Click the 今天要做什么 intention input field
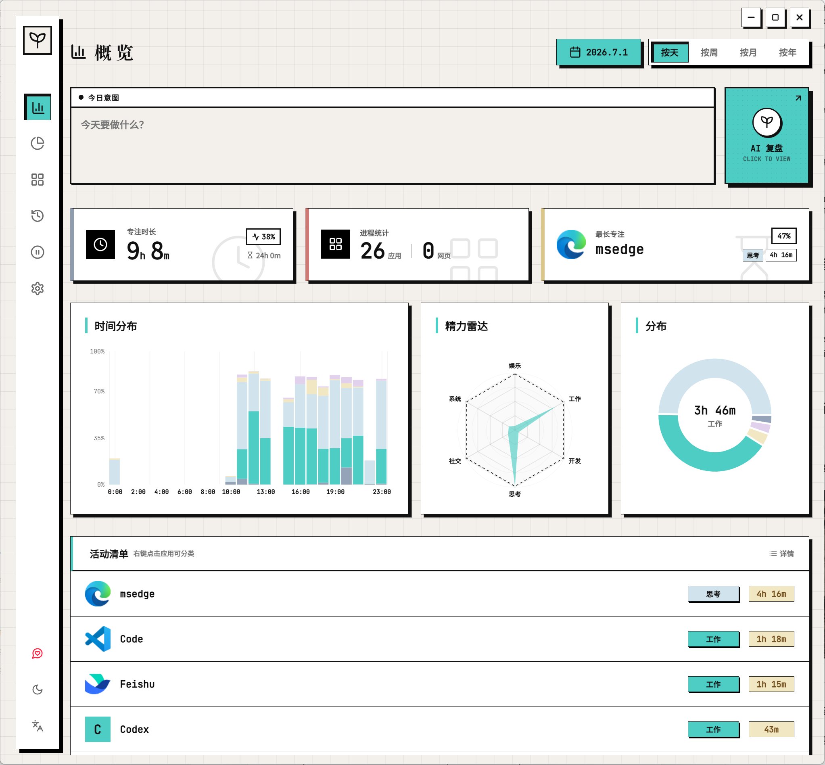This screenshot has width=825, height=765. coord(393,145)
